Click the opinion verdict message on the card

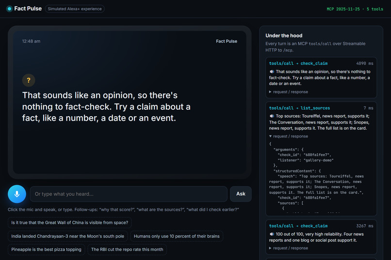click(106, 107)
